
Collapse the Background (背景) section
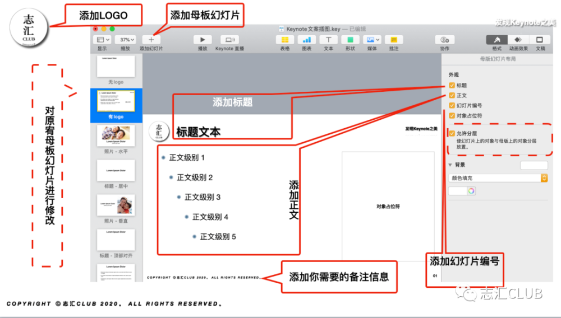click(x=450, y=165)
